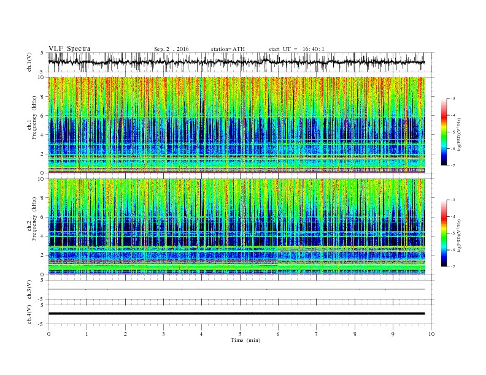
Task: Click the "Time (min)" axis title
Action: point(245,340)
